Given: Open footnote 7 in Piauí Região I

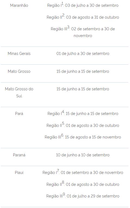Looking at the screenshot, I should coord(58,171).
